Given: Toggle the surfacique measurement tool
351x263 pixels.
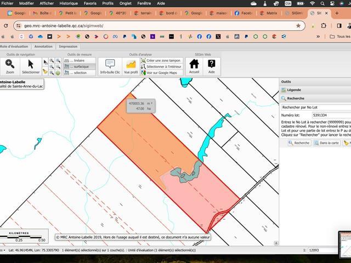Looking at the screenshot, I should (80, 66).
